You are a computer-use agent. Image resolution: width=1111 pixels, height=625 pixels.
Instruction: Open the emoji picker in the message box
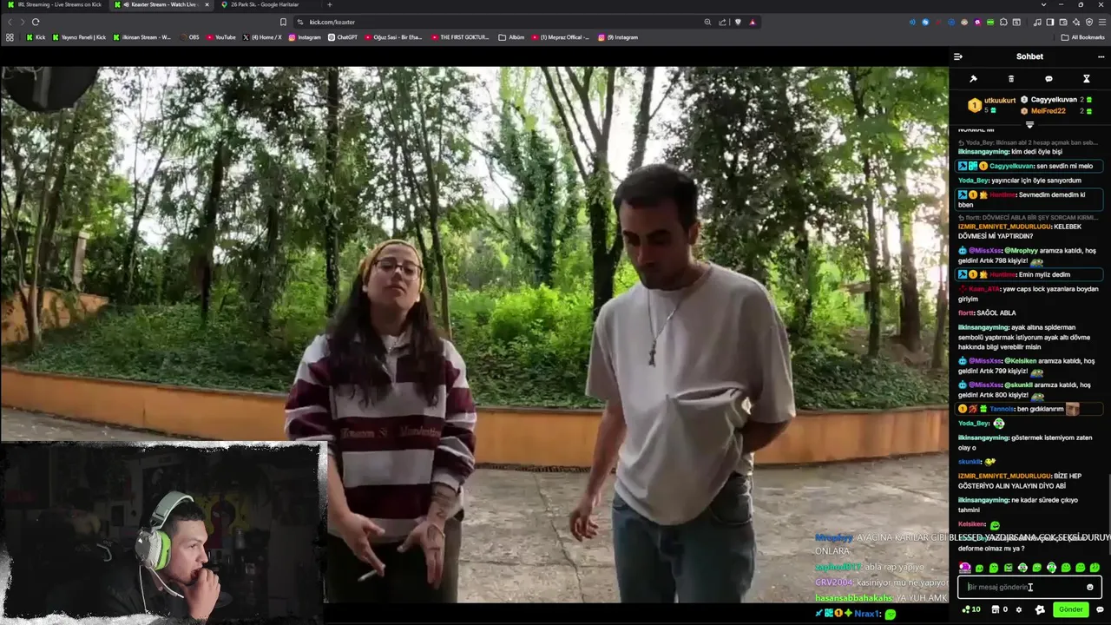click(x=1090, y=587)
